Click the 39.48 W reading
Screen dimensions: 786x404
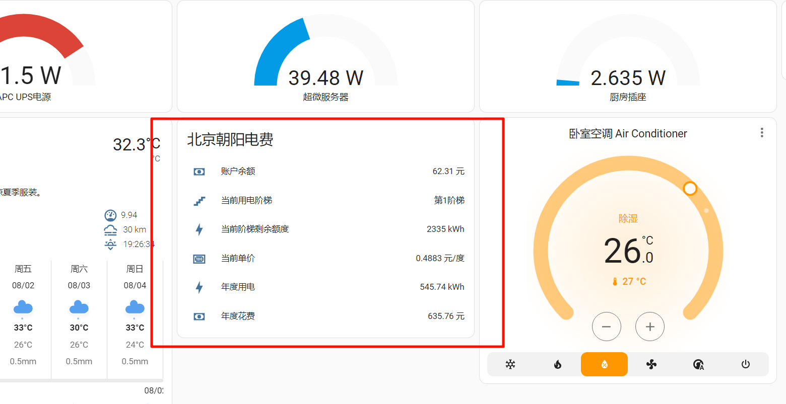pos(325,78)
